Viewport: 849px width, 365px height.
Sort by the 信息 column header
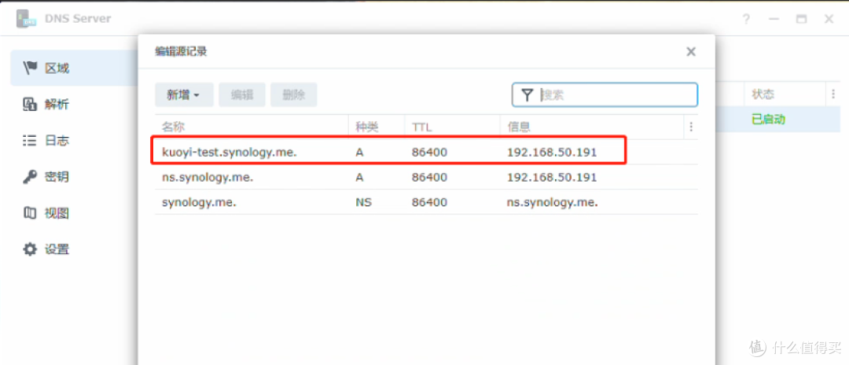click(x=592, y=127)
